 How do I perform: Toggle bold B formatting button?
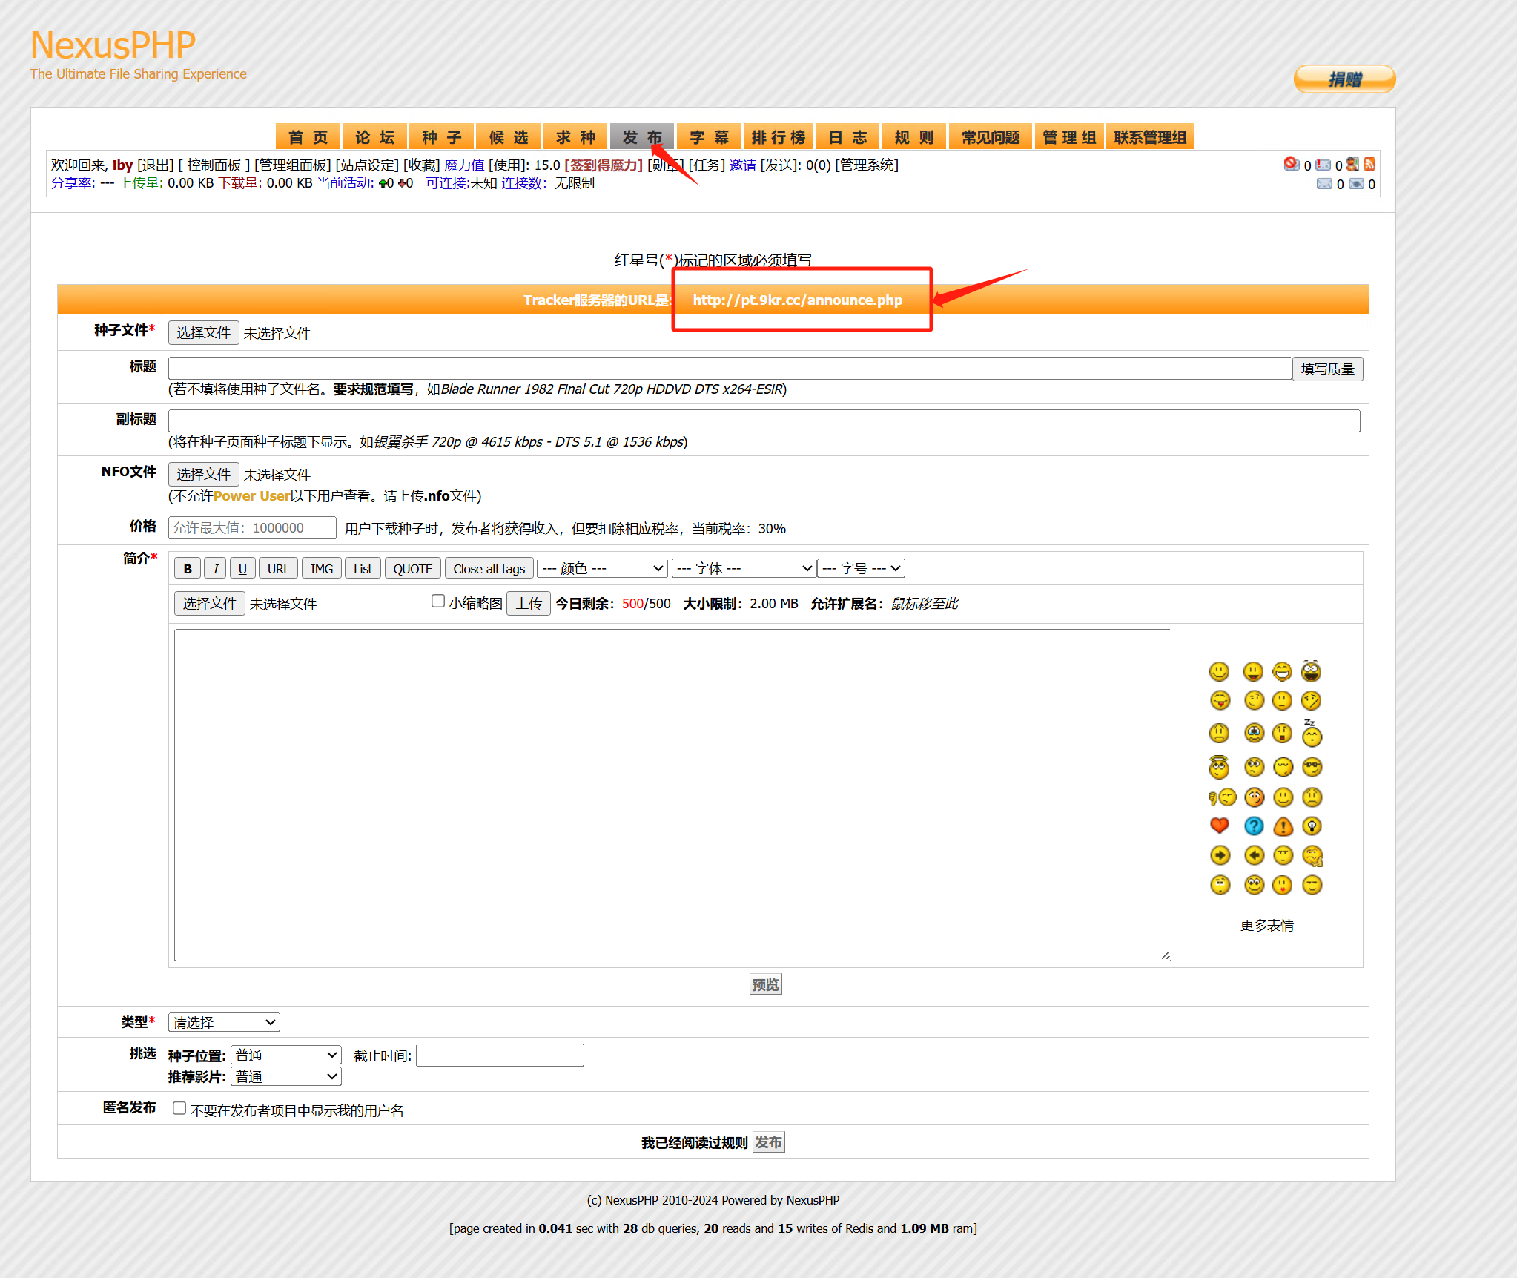188,569
